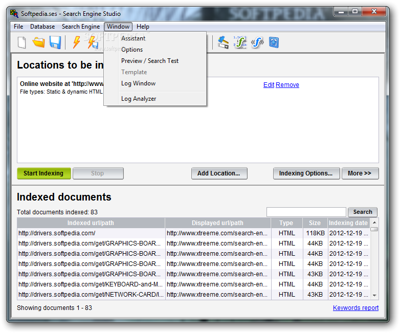The width and height of the screenshot is (400, 333).
Task: Click the Start Indexing button
Action: coord(44,173)
